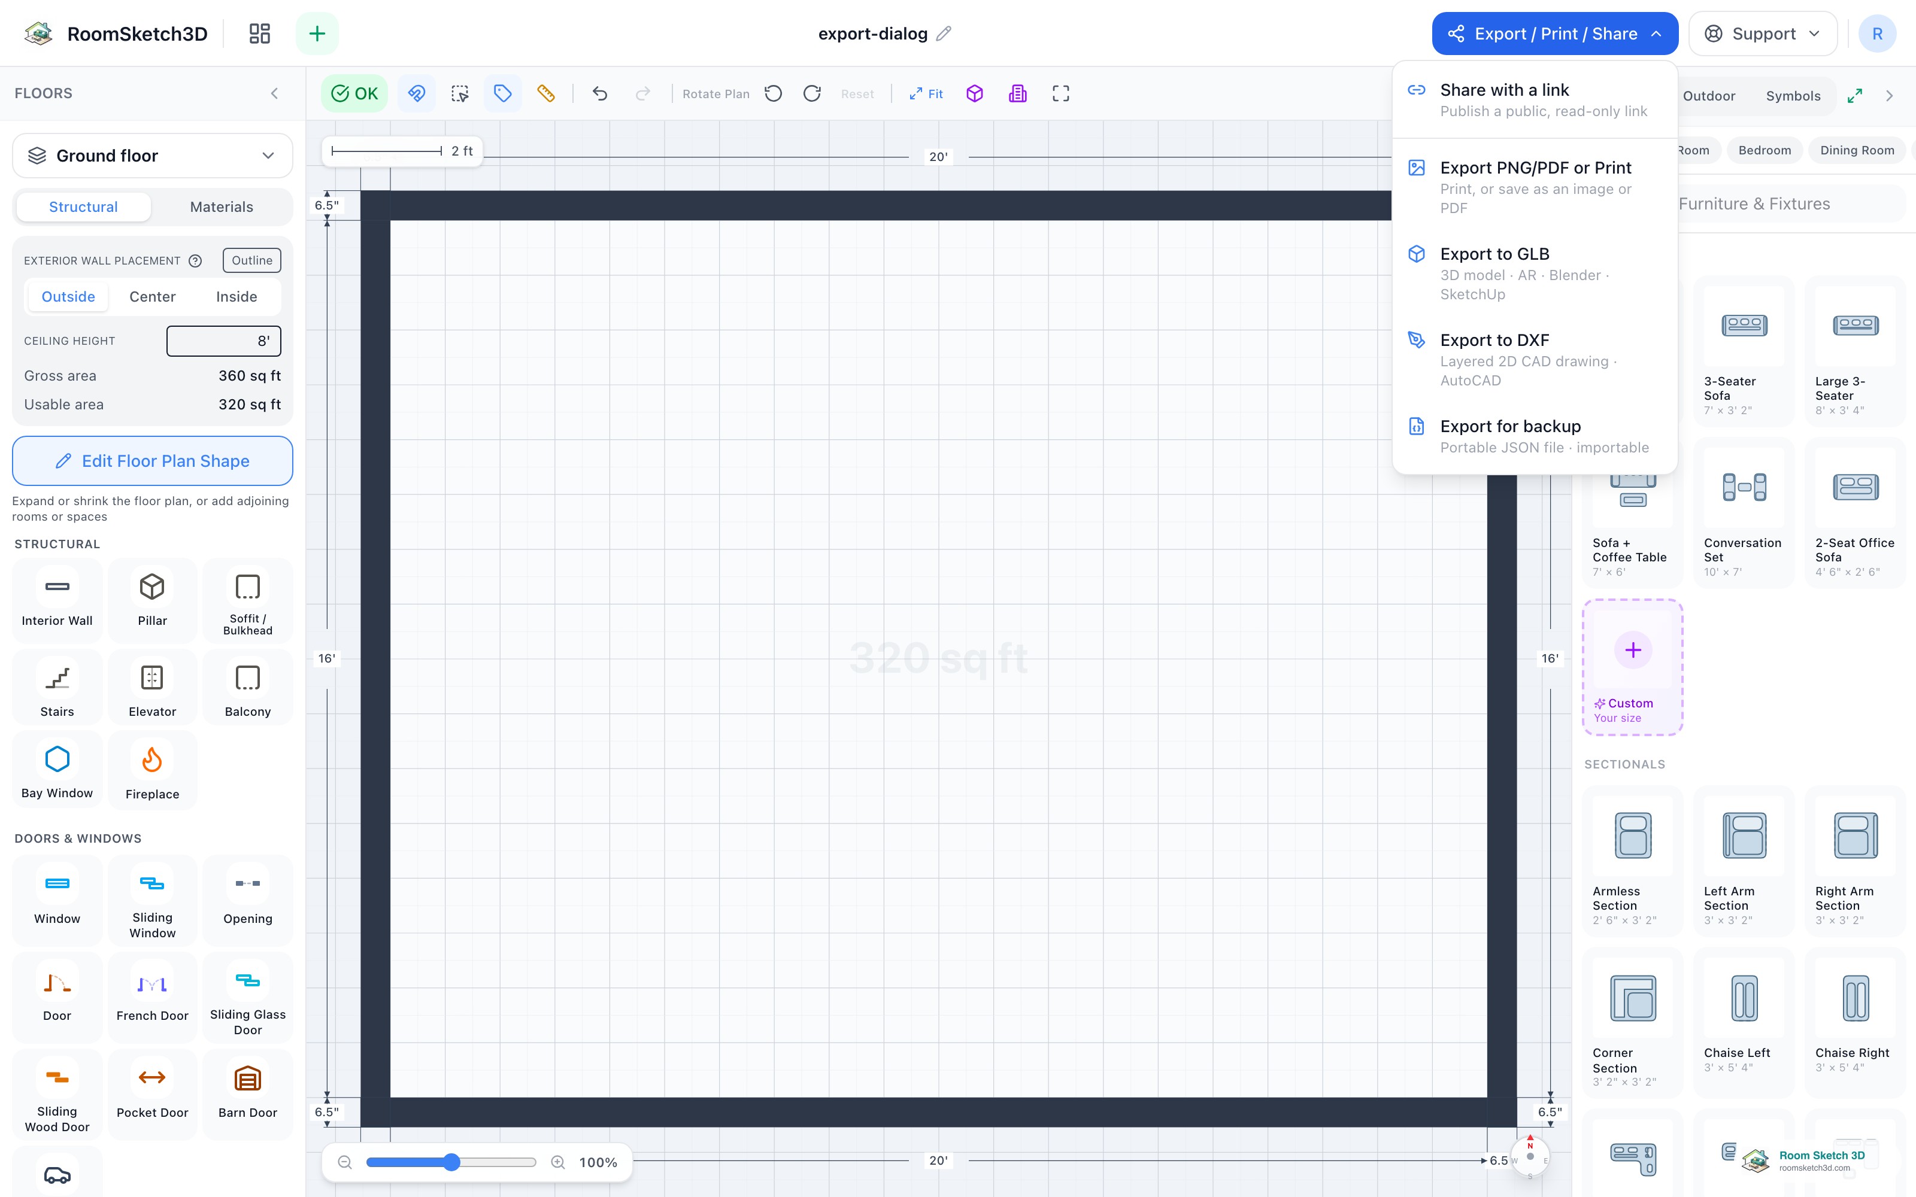Click the ceiling height input field
Screen dimensions: 1916x1197
(x=223, y=341)
